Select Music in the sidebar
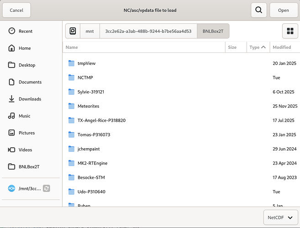 click(25, 116)
